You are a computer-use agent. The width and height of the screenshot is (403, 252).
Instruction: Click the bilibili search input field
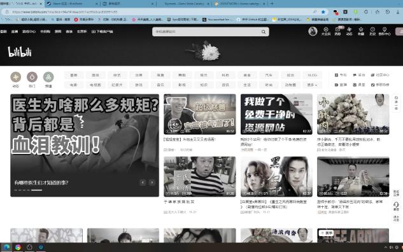207,32
